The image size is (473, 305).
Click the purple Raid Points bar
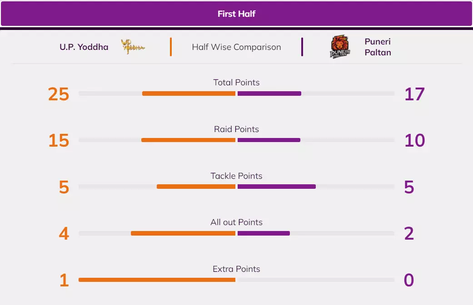[x=269, y=140]
